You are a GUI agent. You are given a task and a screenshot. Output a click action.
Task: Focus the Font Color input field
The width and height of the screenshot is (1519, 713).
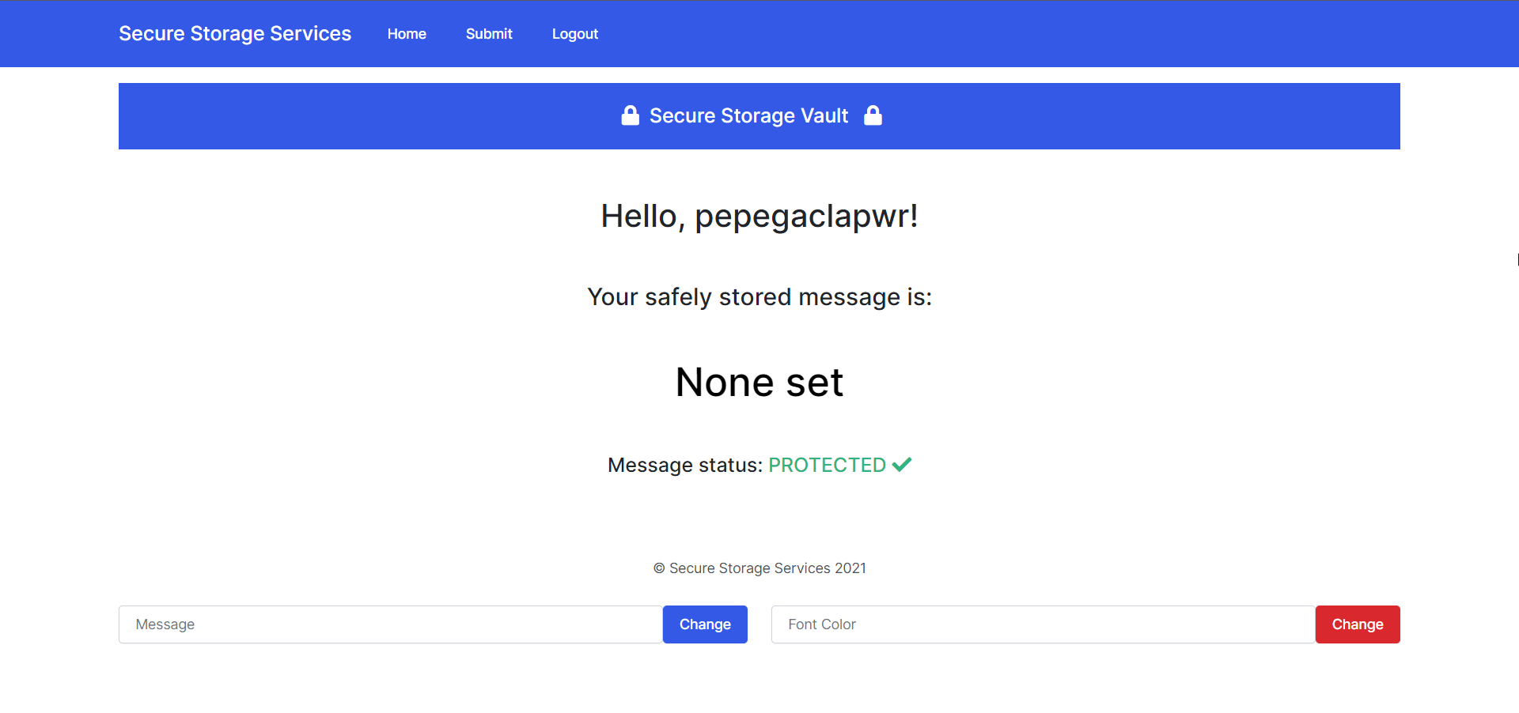1043,624
